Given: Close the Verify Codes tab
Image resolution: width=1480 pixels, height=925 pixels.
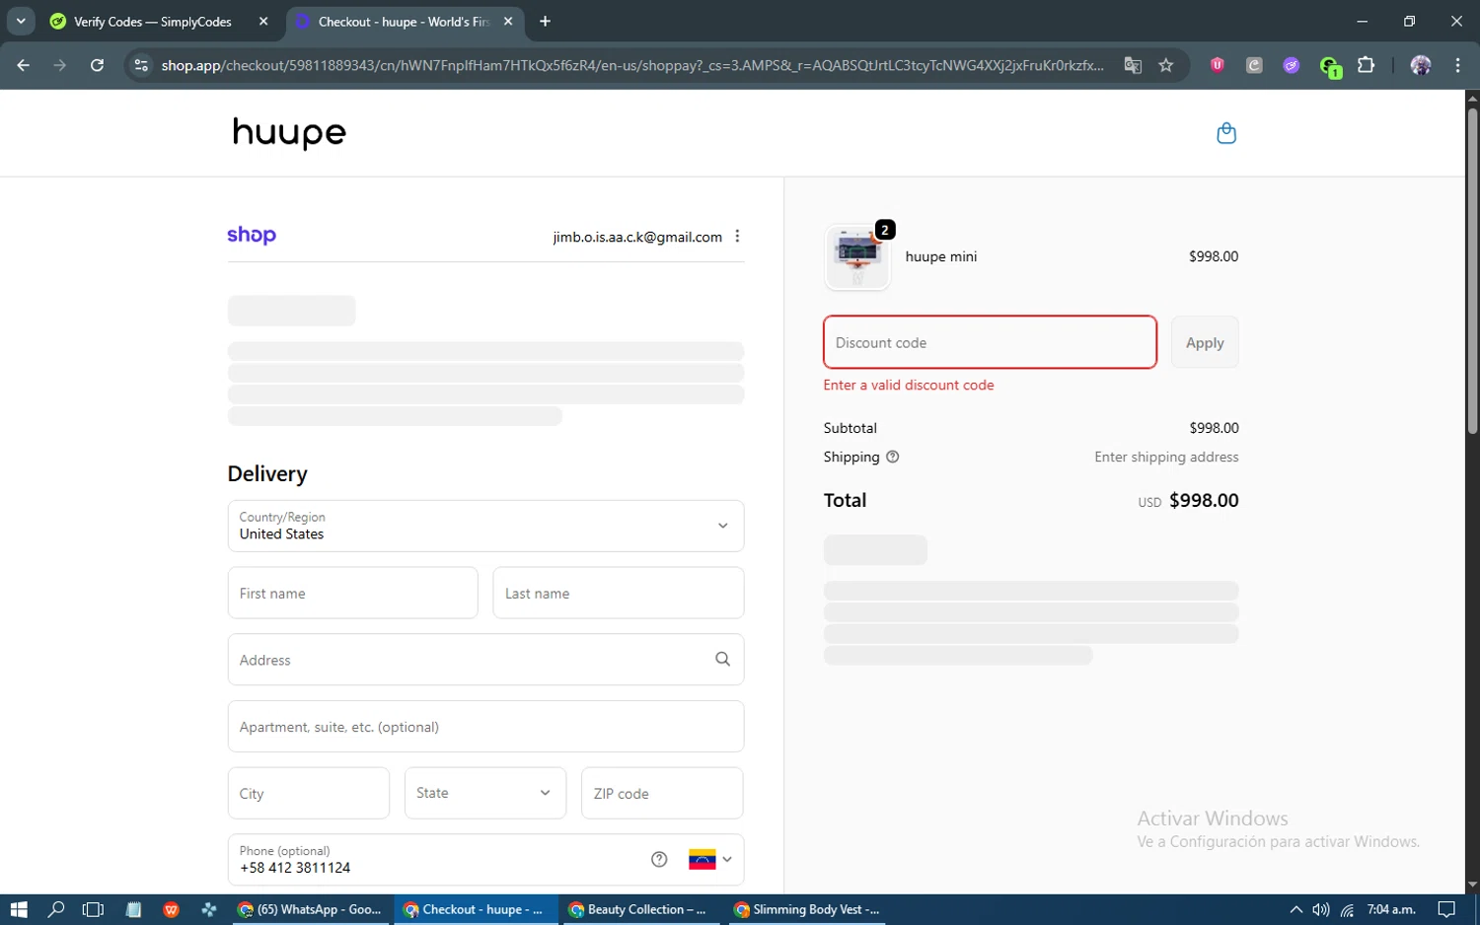Looking at the screenshot, I should pos(263,21).
